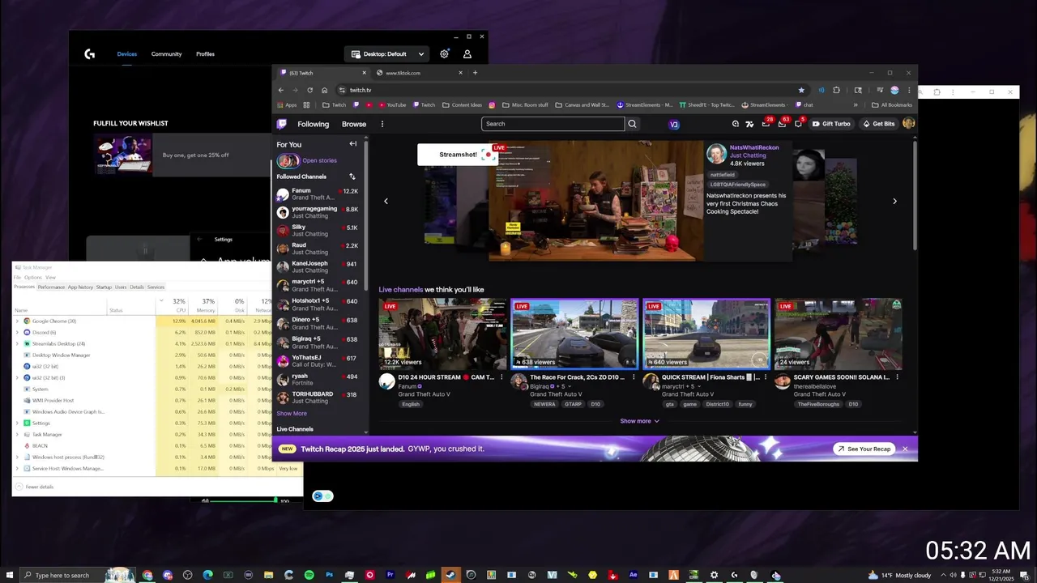
Task: Open Twitch whispers with 63 badge
Action: 783,124
